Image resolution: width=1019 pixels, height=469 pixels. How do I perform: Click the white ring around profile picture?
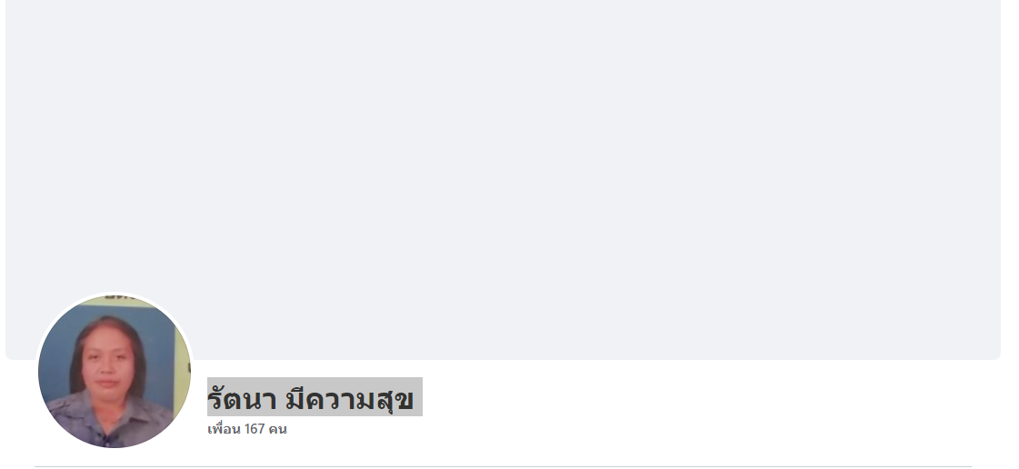click(115, 293)
